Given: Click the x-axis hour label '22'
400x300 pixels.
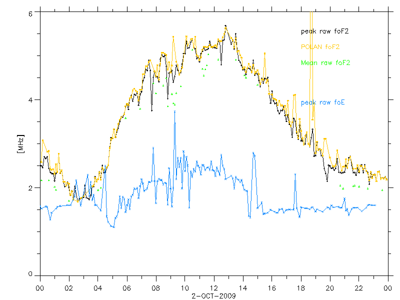Looking at the screenshot, I should [x=358, y=288].
